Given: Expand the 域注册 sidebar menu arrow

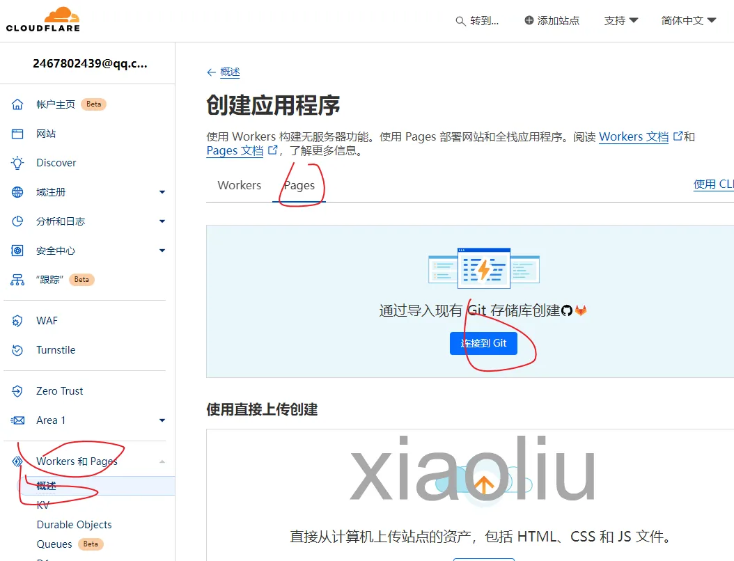Looking at the screenshot, I should (x=162, y=192).
